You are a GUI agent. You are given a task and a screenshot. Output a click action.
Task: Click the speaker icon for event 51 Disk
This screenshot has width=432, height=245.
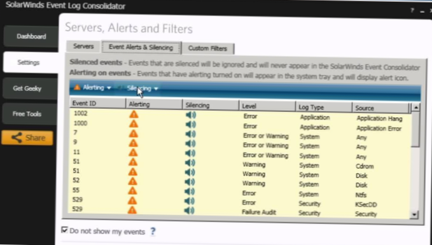(x=190, y=172)
